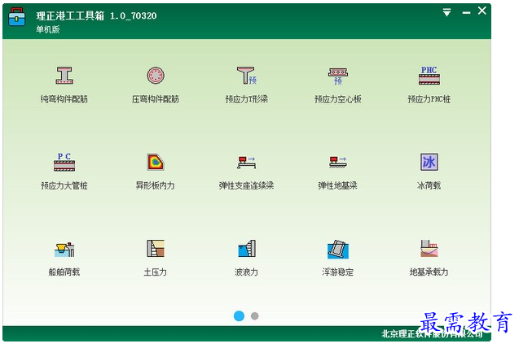Open the title bar dropdown menu arrow

tap(446, 12)
